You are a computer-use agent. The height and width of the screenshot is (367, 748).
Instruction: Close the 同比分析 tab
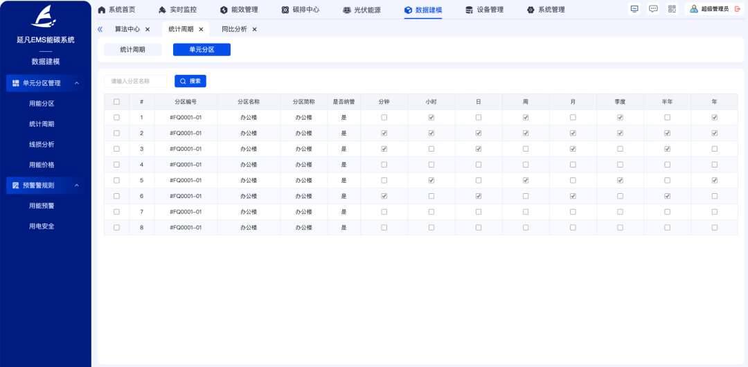254,29
